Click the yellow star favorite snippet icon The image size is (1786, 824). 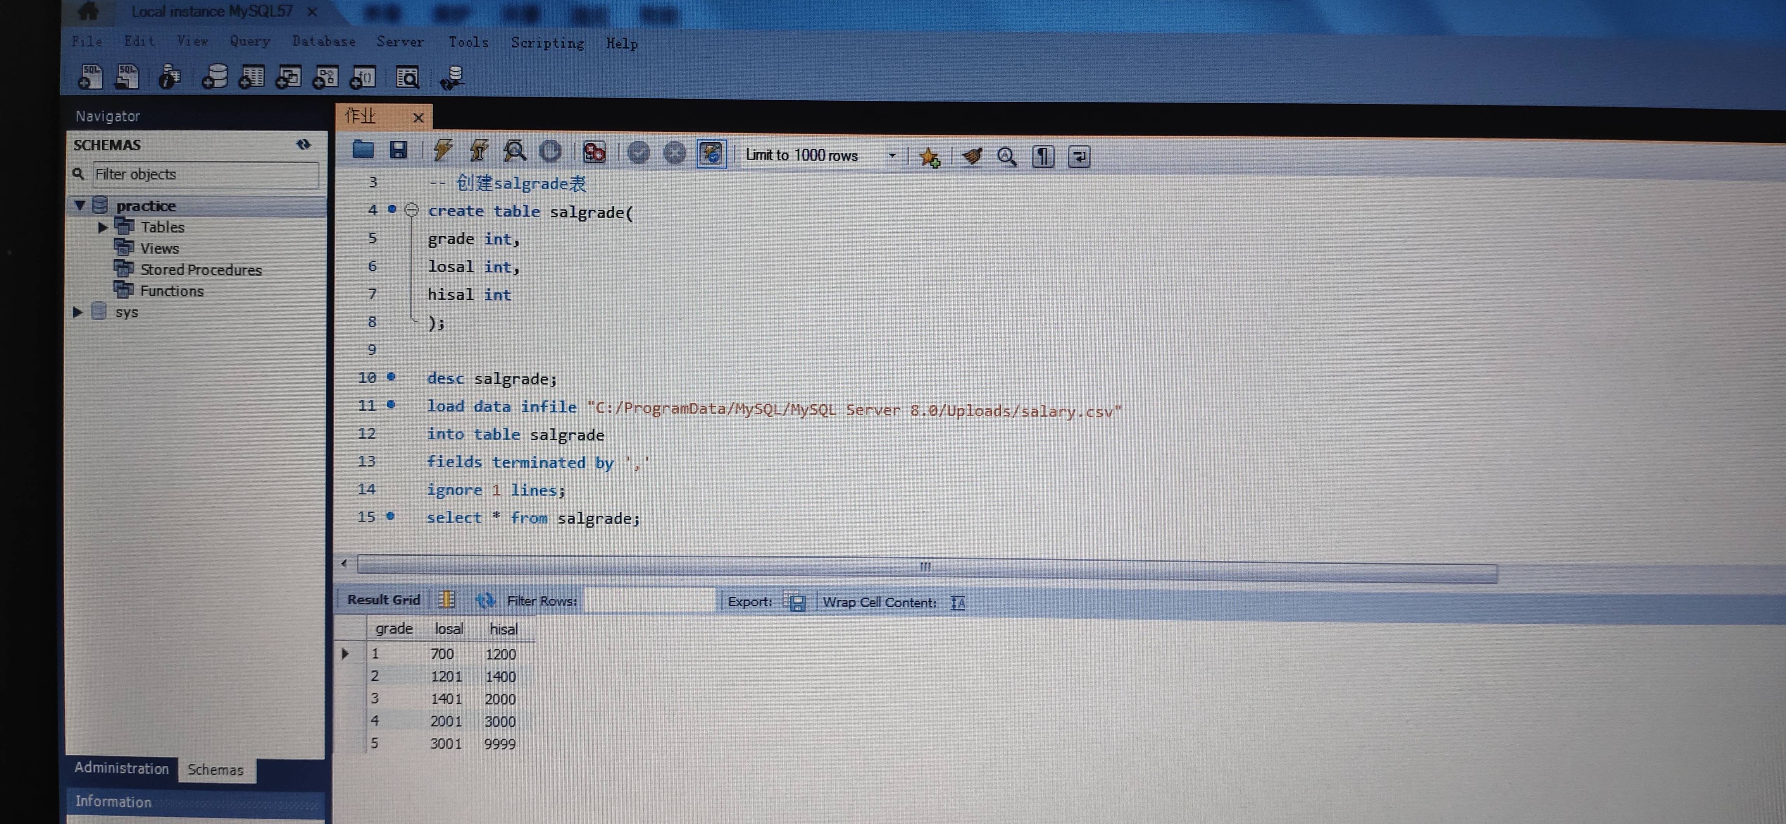[929, 157]
